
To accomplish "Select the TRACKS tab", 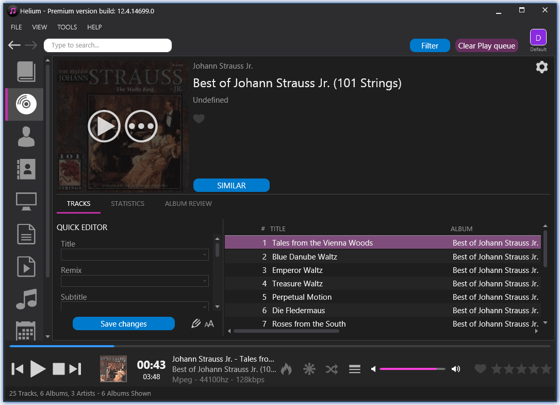I will click(x=78, y=203).
